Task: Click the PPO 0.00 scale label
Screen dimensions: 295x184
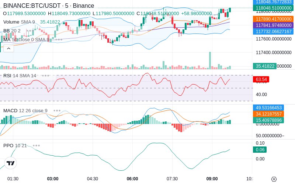Action: tap(260, 159)
